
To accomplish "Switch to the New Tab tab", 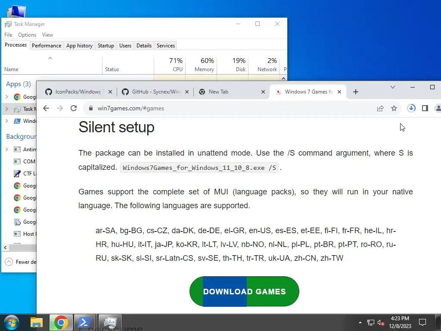I will point(231,92).
